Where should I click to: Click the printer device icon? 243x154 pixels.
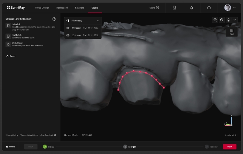(174, 8)
